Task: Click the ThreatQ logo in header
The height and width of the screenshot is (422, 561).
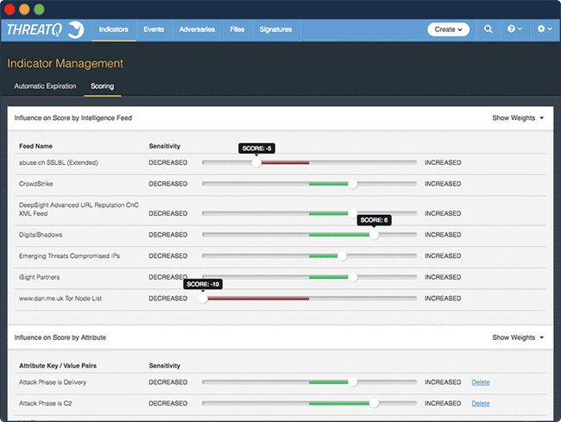Action: (45, 29)
